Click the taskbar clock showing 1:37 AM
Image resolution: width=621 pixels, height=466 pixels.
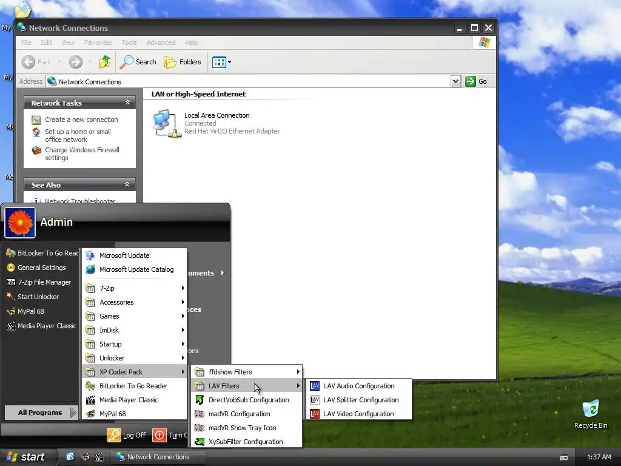tap(599, 457)
